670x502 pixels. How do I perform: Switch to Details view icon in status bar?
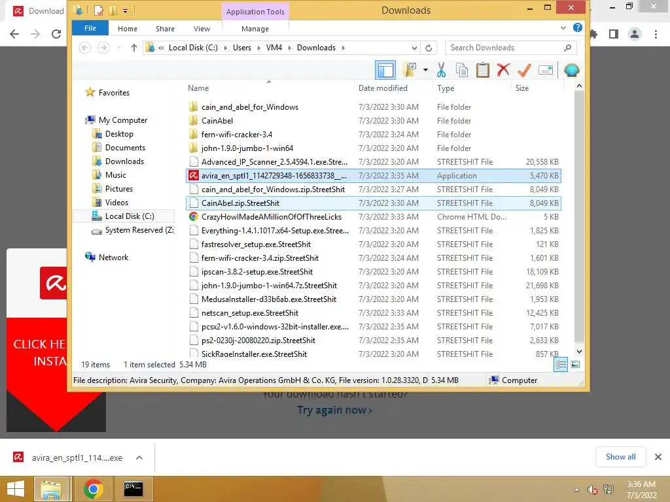[x=561, y=365]
